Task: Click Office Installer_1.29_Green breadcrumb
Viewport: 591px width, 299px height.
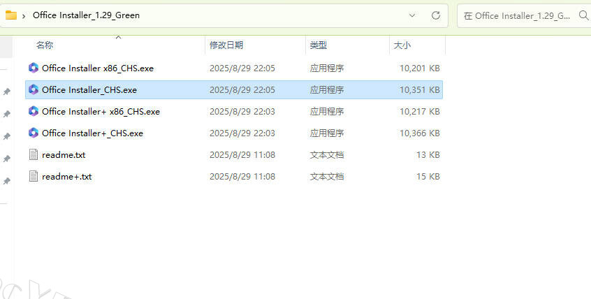Action: [87, 15]
